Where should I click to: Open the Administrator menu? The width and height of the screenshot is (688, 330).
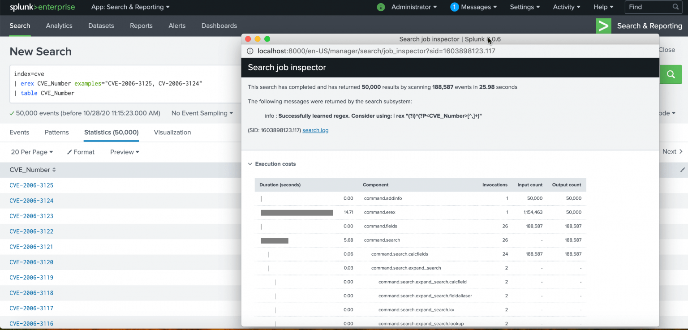click(x=414, y=7)
